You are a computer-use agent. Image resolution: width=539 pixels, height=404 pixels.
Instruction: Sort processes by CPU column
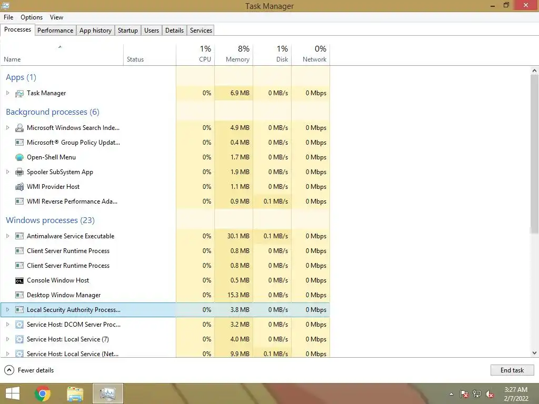[x=195, y=55]
